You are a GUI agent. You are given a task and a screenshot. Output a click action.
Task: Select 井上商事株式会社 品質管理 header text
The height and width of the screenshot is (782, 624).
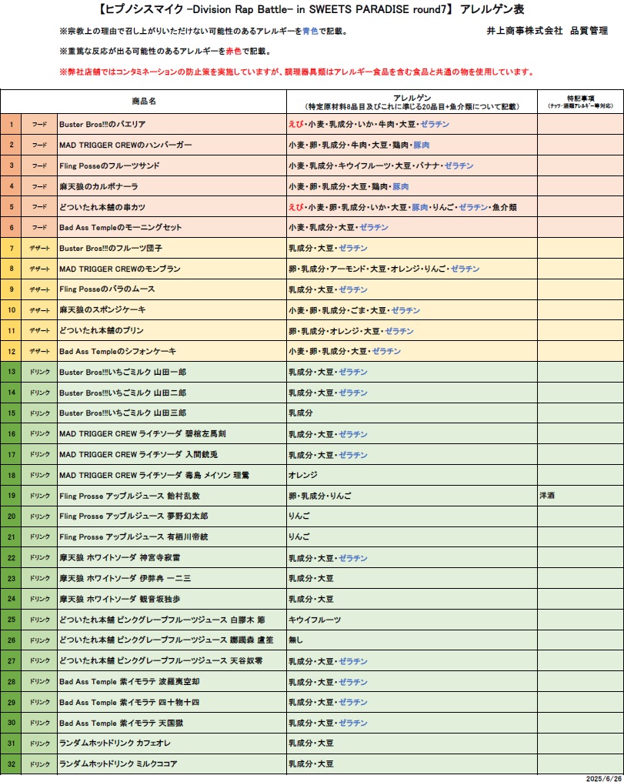click(547, 31)
